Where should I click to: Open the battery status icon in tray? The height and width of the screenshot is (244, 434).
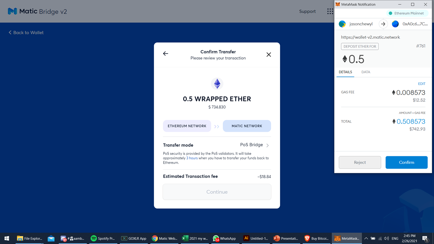coord(373,238)
